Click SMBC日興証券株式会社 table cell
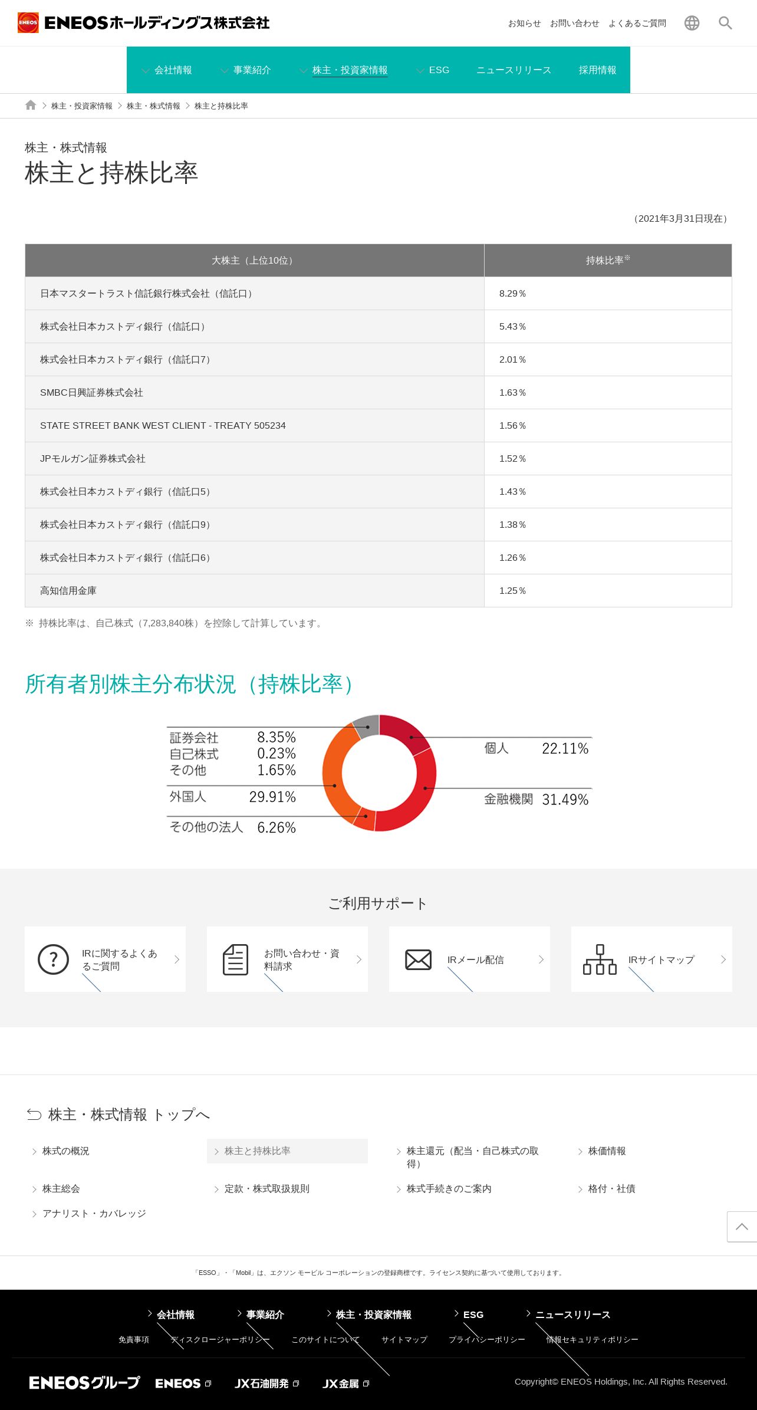757x1410 pixels. point(255,393)
